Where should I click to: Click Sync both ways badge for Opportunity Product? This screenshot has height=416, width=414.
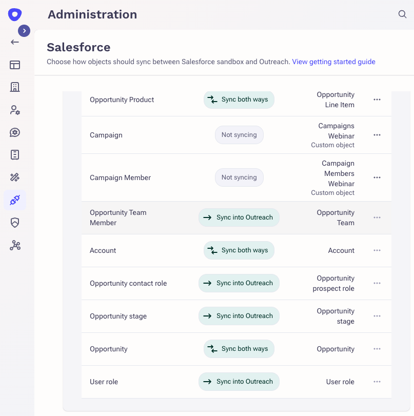pyautogui.click(x=239, y=100)
